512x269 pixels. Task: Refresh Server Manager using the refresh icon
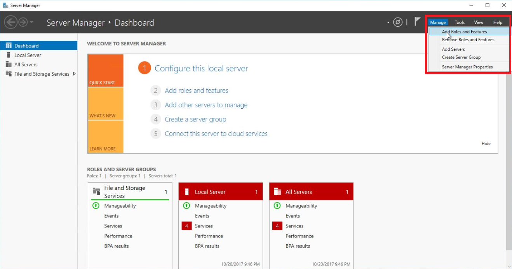click(x=398, y=22)
